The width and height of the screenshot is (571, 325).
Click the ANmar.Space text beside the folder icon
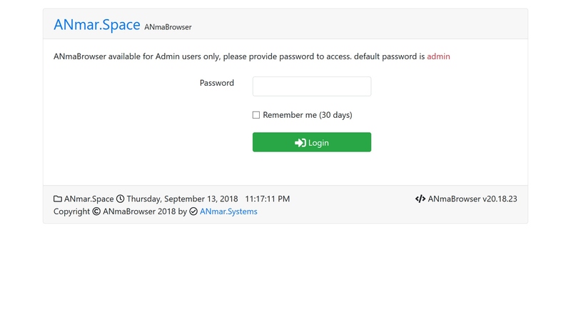tap(89, 199)
